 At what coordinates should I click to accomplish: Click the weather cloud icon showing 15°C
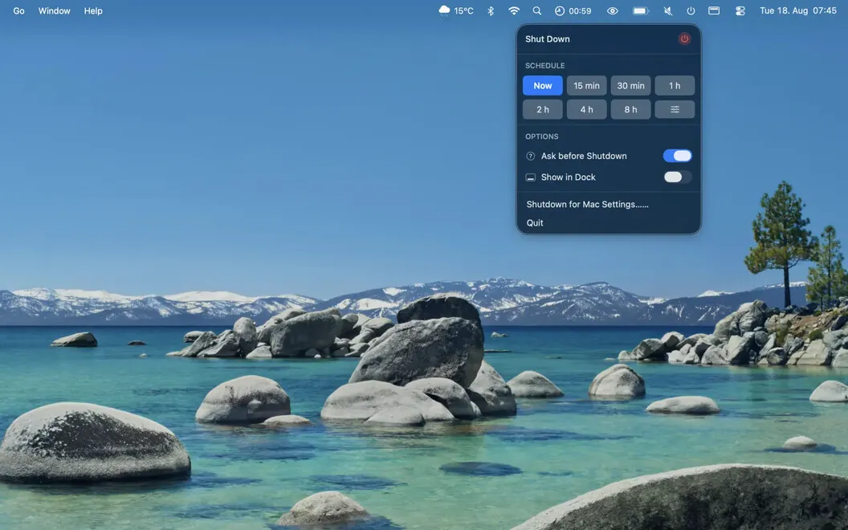pyautogui.click(x=444, y=10)
